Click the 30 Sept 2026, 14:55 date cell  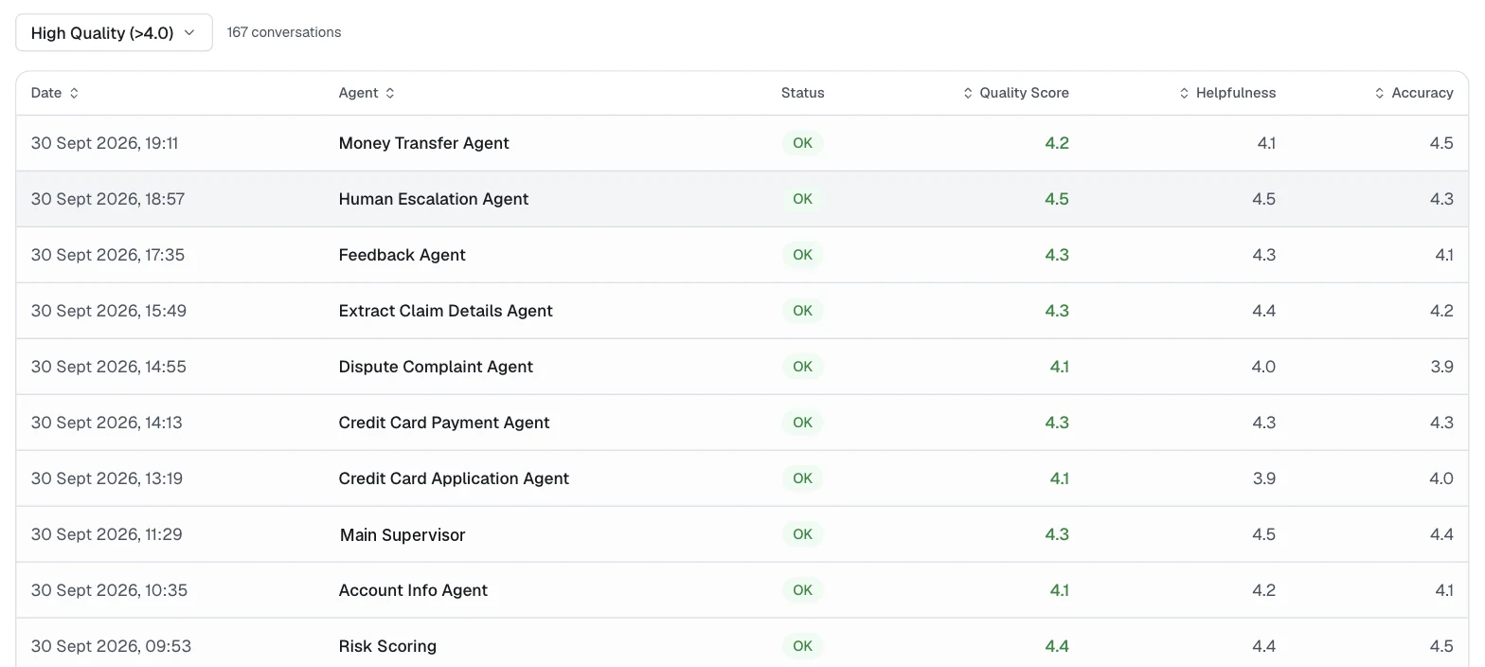click(109, 367)
